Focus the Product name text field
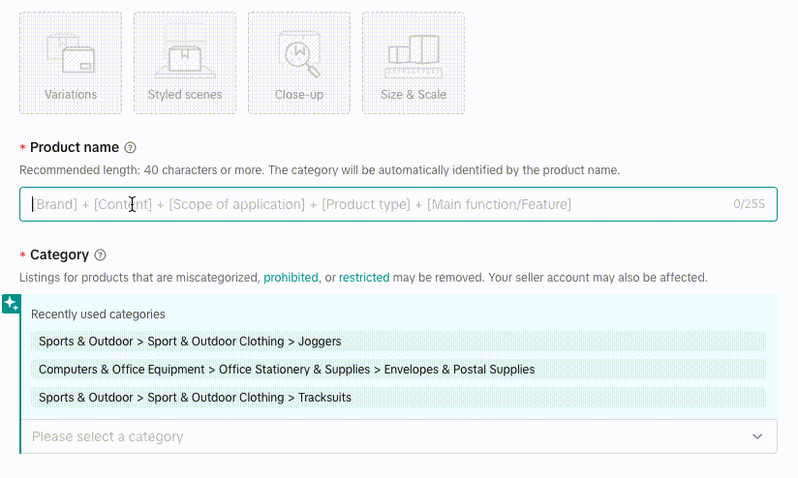The width and height of the screenshot is (798, 478). tap(398, 204)
